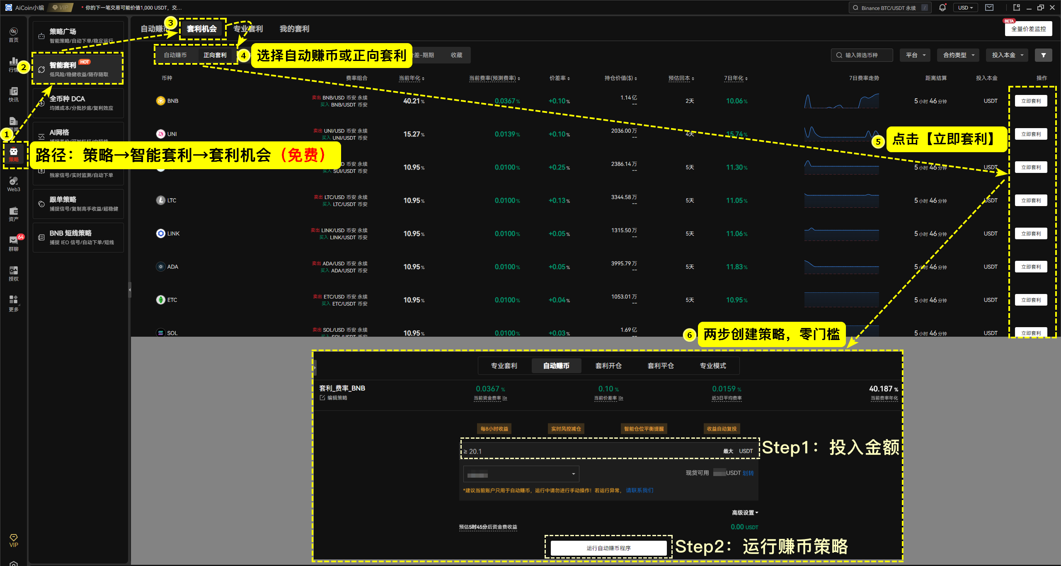Image resolution: width=1061 pixels, height=566 pixels.
Task: Sort table by 价差率 column
Action: coord(560,78)
